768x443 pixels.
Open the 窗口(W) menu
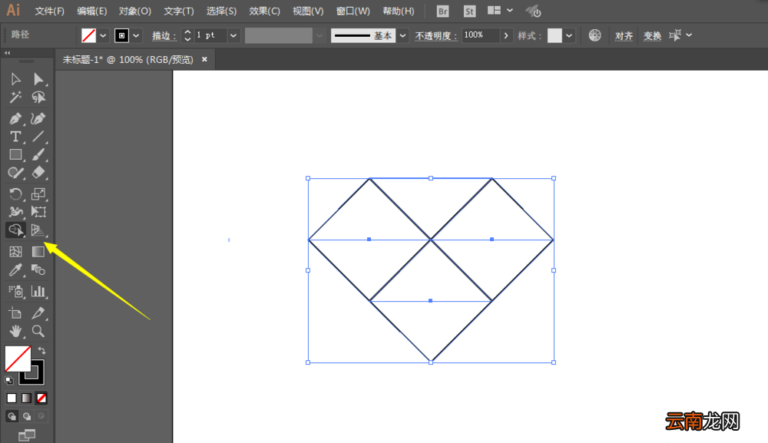tap(353, 11)
